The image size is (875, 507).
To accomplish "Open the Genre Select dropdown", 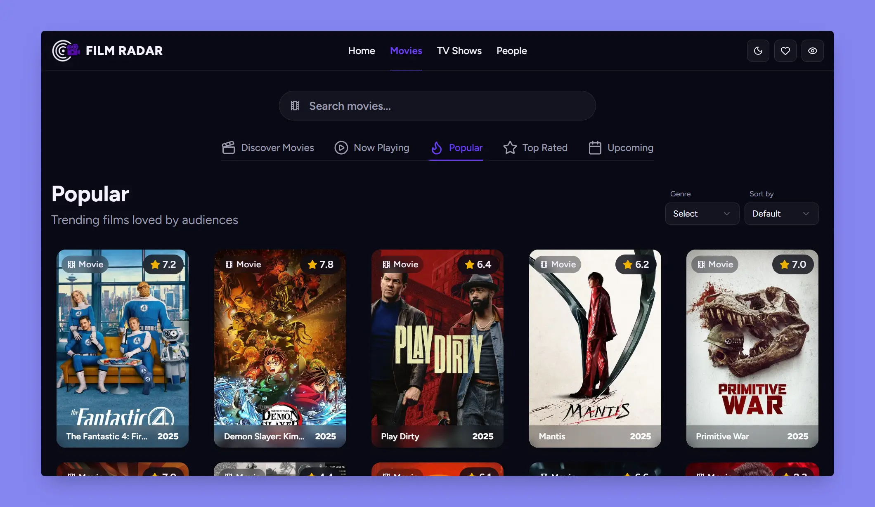I will (702, 214).
